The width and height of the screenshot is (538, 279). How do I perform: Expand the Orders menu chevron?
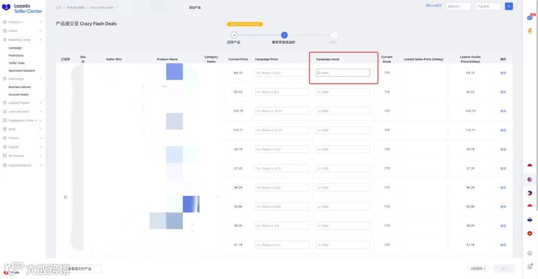(40, 31)
